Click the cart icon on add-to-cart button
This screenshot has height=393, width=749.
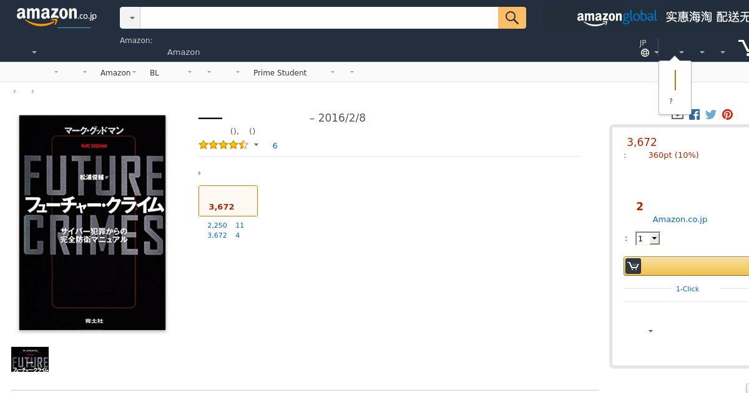pos(633,266)
